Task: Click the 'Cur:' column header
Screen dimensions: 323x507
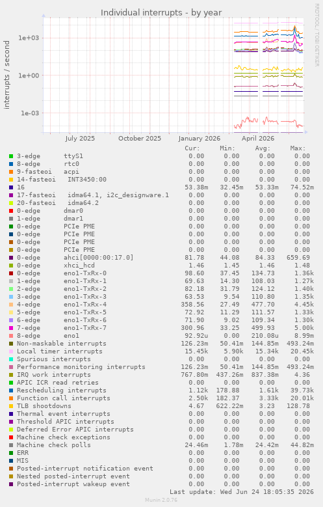Action: [192, 148]
